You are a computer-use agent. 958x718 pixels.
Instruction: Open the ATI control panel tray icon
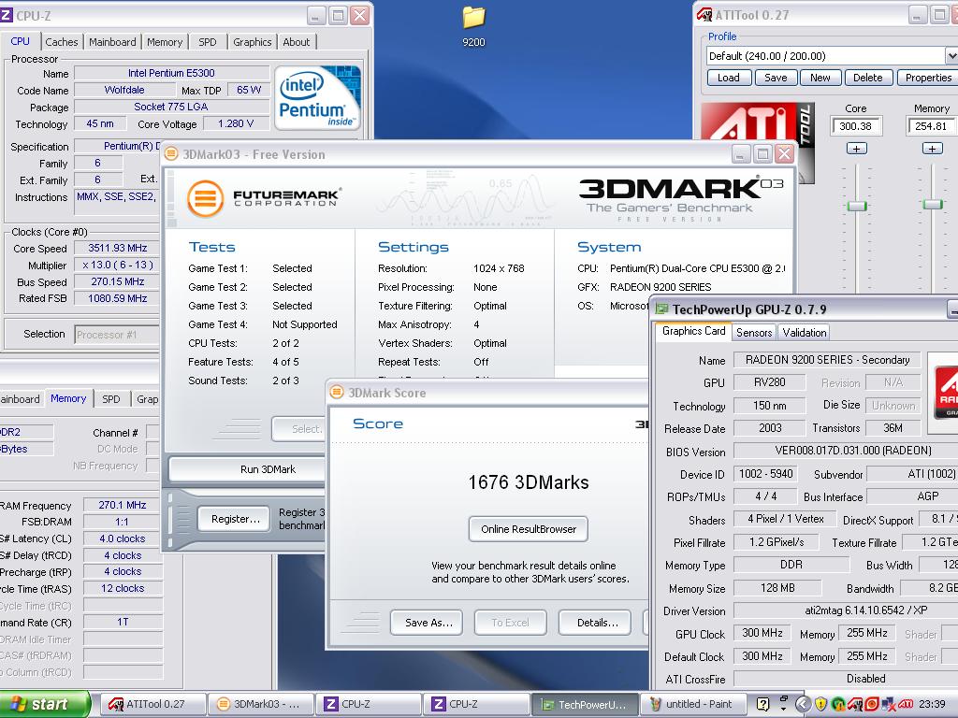(906, 704)
